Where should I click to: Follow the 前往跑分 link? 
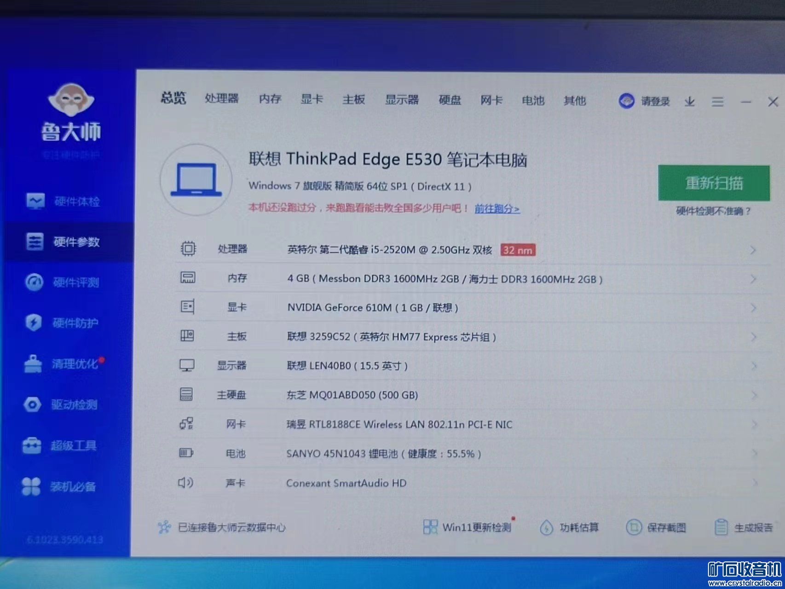tap(497, 209)
